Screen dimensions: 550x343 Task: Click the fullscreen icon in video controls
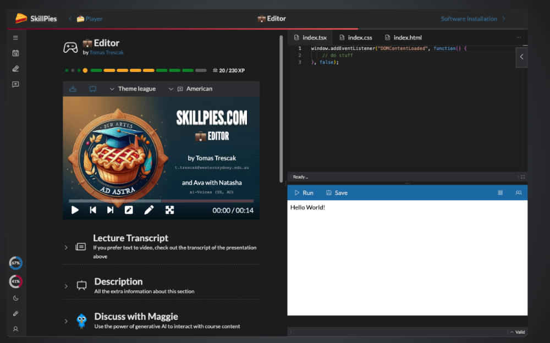coord(169,210)
